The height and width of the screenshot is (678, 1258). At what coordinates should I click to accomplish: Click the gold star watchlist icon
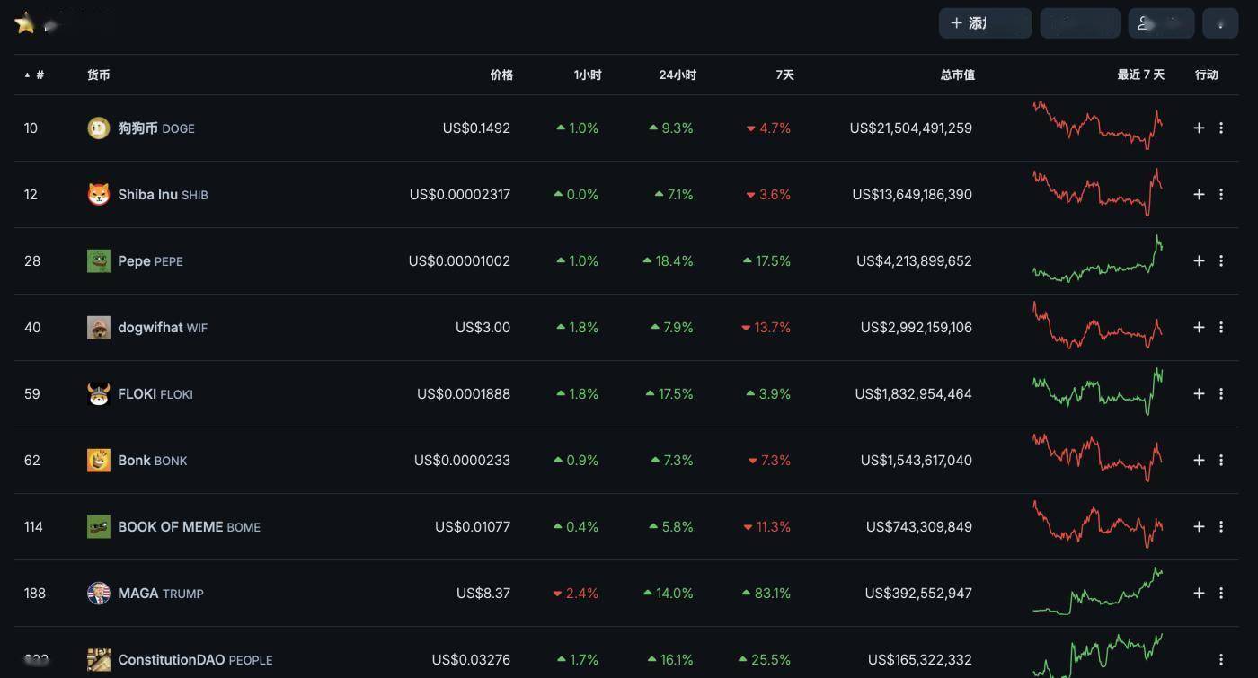[x=25, y=23]
